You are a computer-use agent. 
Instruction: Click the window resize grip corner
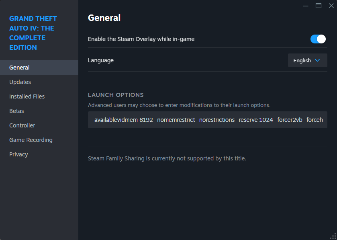pos(333,236)
